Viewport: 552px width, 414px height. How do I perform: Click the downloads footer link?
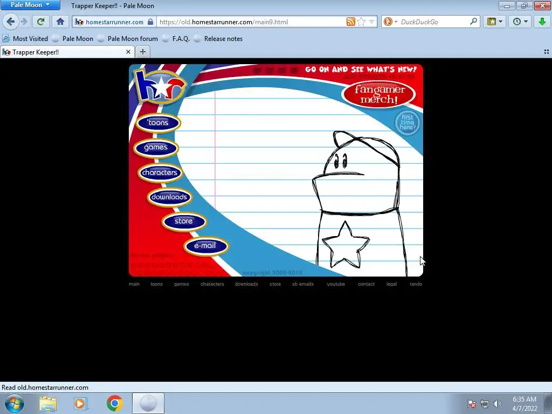coord(246,284)
